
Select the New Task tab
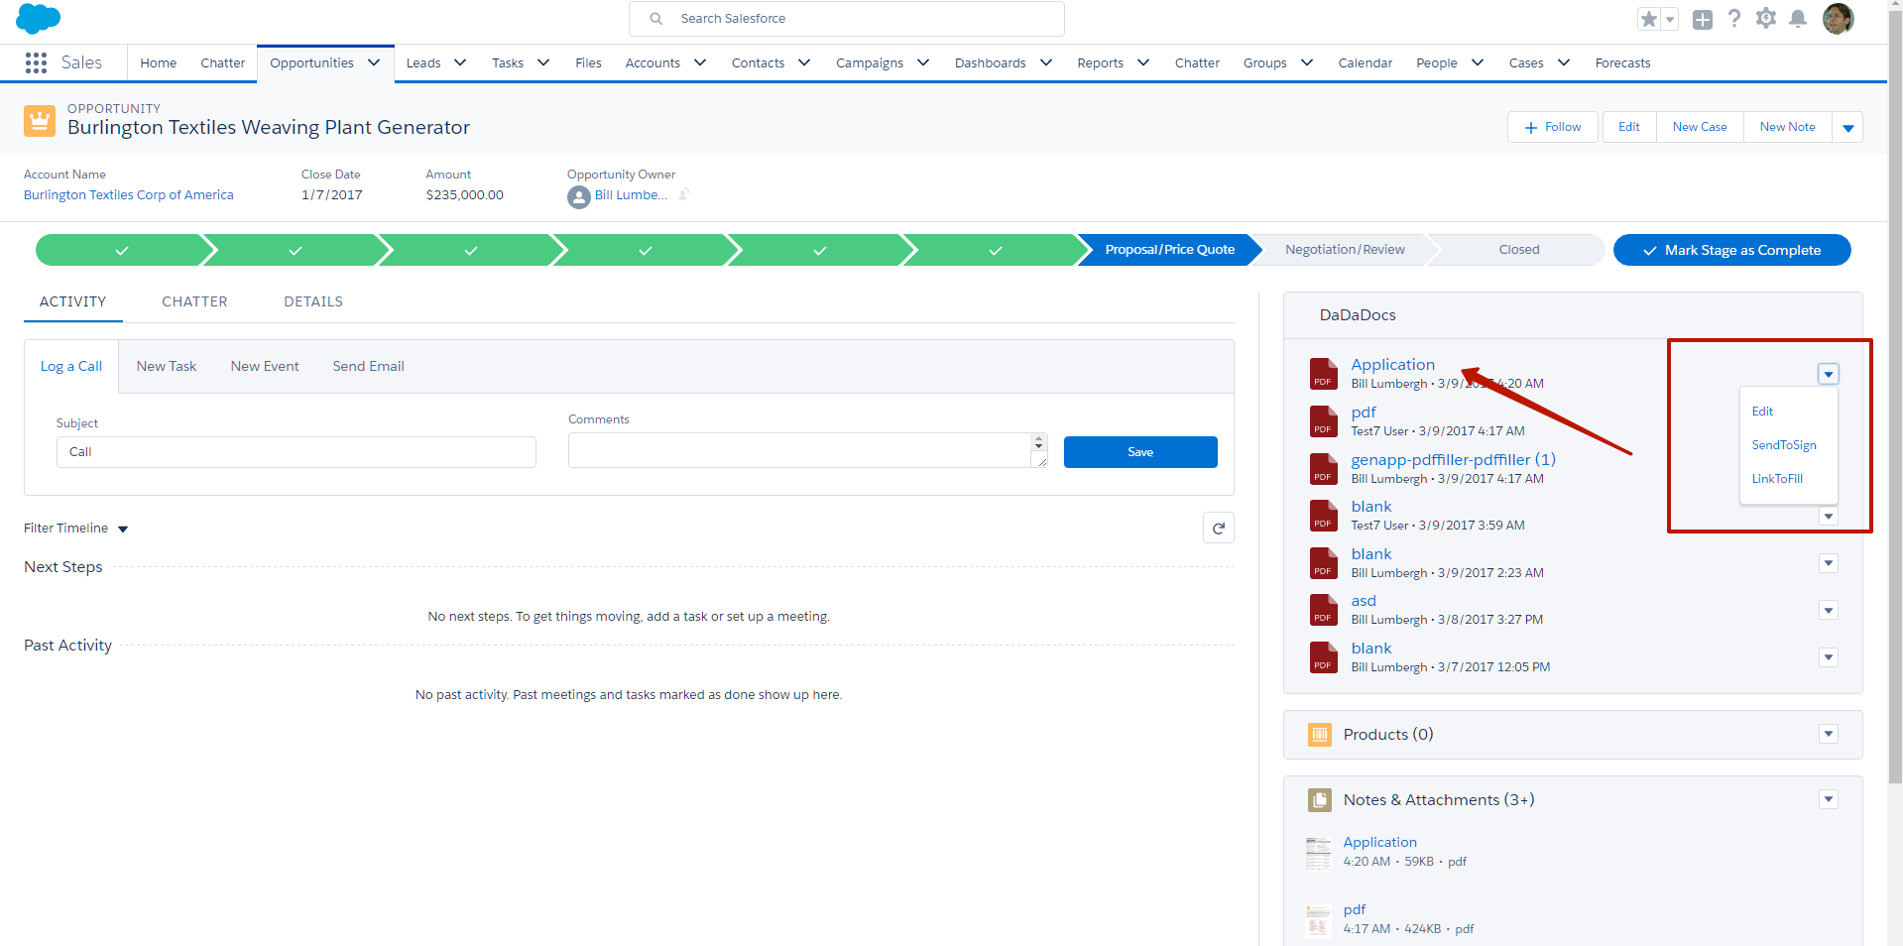pyautogui.click(x=167, y=366)
